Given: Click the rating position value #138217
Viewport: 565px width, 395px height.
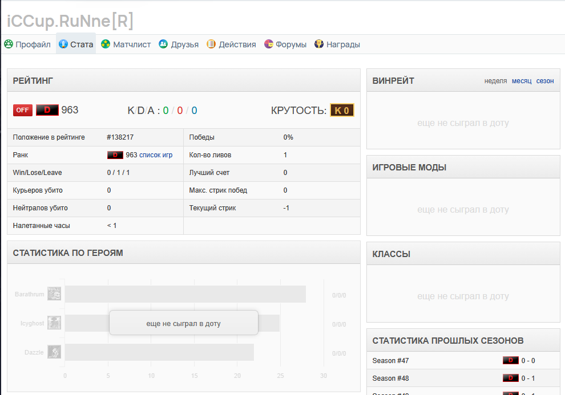Looking at the screenshot, I should pyautogui.click(x=120, y=137).
